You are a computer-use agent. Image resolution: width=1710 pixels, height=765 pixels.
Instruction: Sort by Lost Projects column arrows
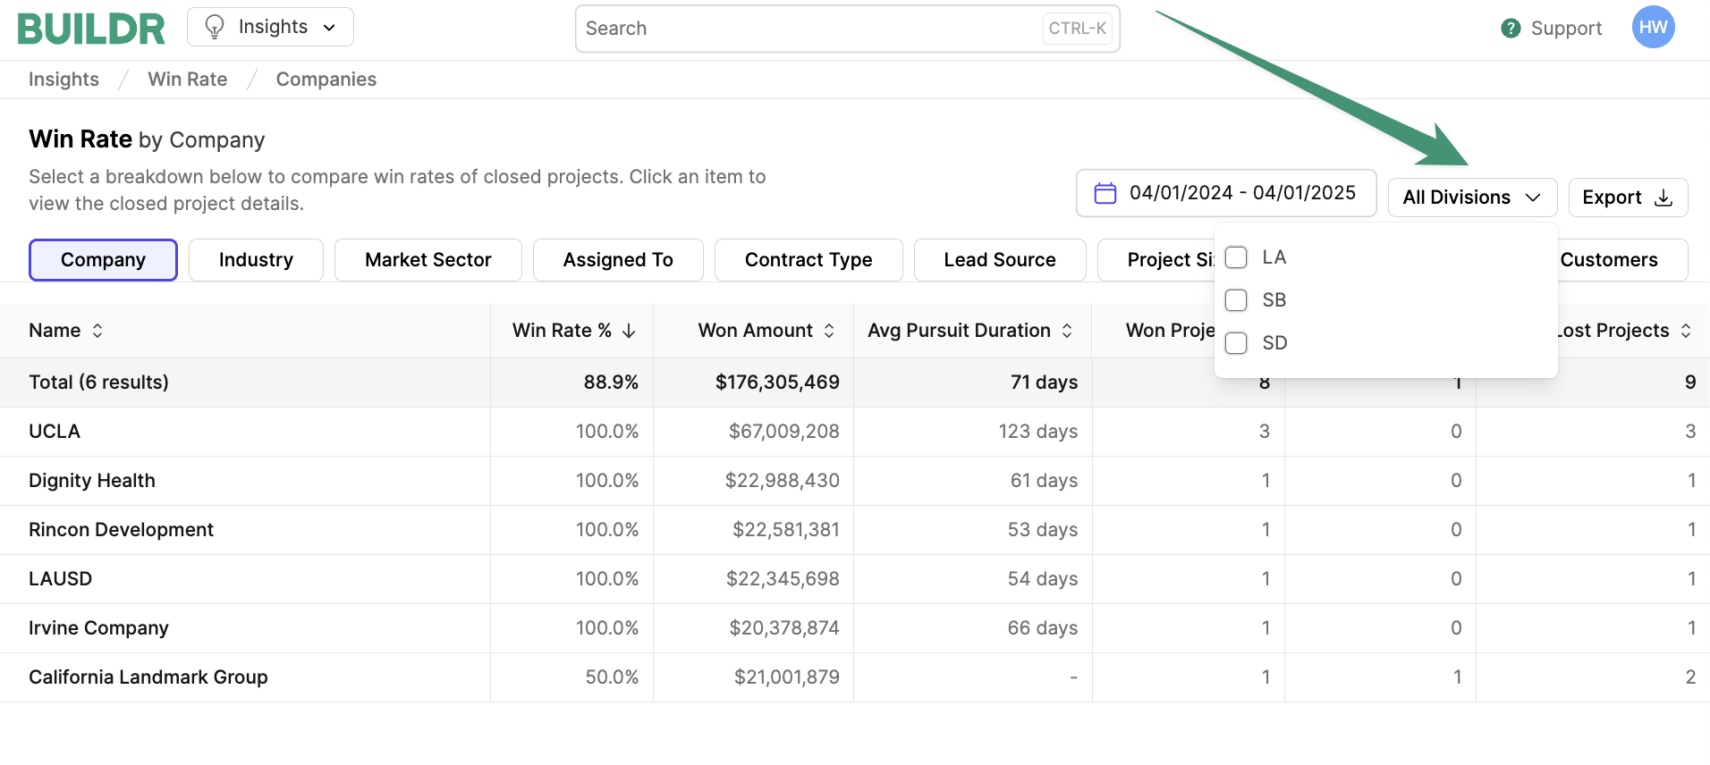coord(1686,331)
